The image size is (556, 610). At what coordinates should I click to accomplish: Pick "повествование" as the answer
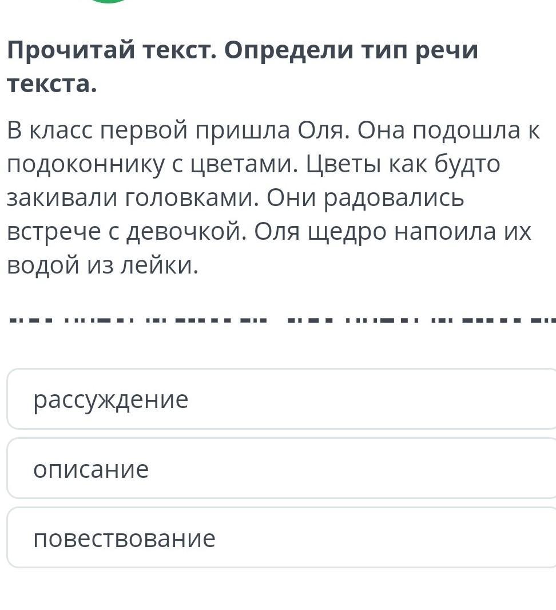[280, 538]
